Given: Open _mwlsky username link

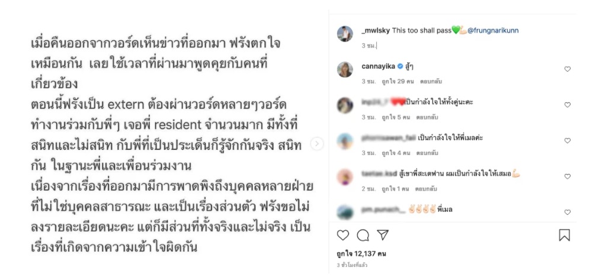Looking at the screenshot, I should tap(376, 31).
